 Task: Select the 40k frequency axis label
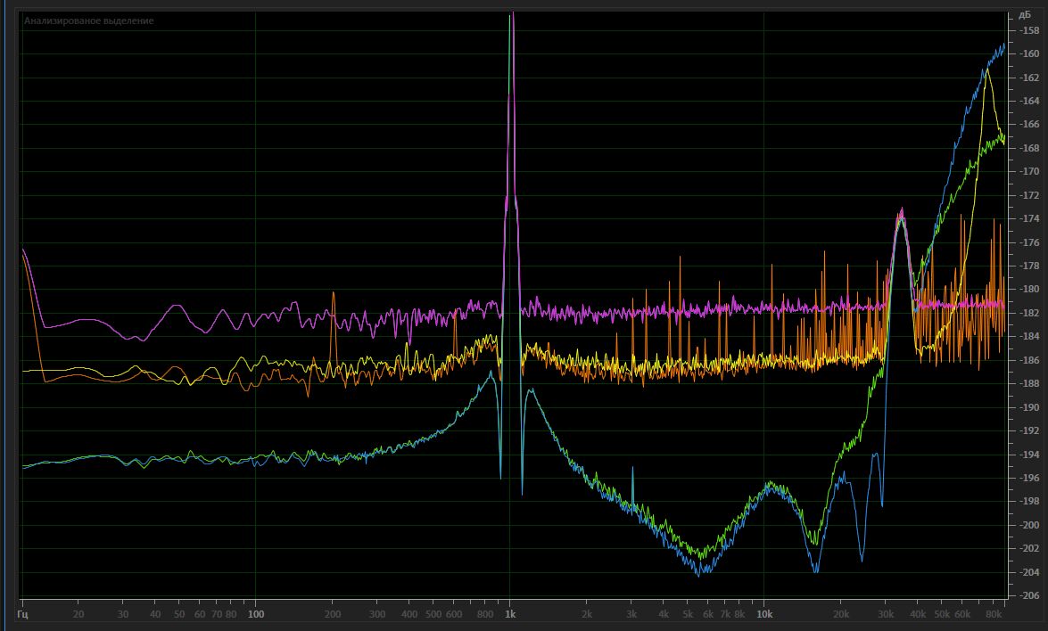[x=918, y=614]
